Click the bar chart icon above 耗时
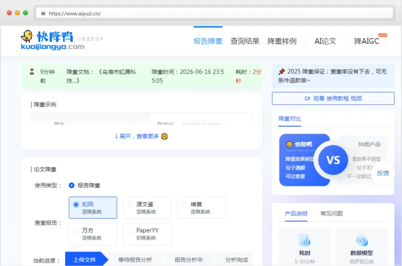402x266 pixels. coord(305,240)
